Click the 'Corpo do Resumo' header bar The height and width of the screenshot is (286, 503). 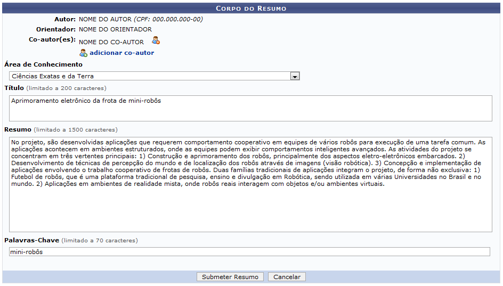pyautogui.click(x=251, y=9)
